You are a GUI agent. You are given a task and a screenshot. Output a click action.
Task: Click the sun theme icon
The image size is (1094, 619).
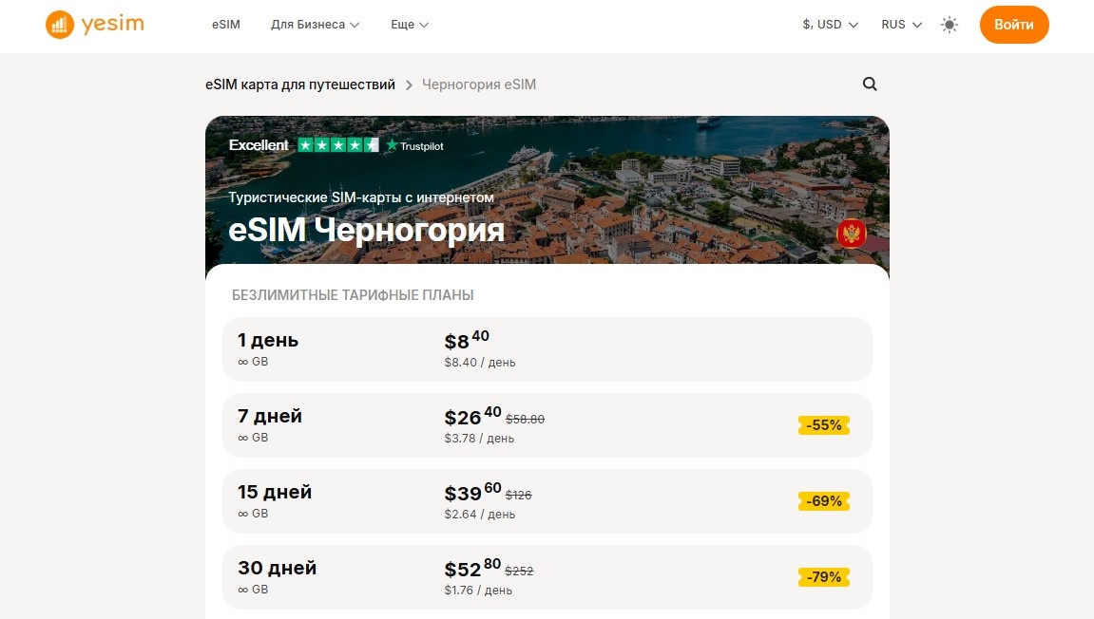click(x=949, y=25)
